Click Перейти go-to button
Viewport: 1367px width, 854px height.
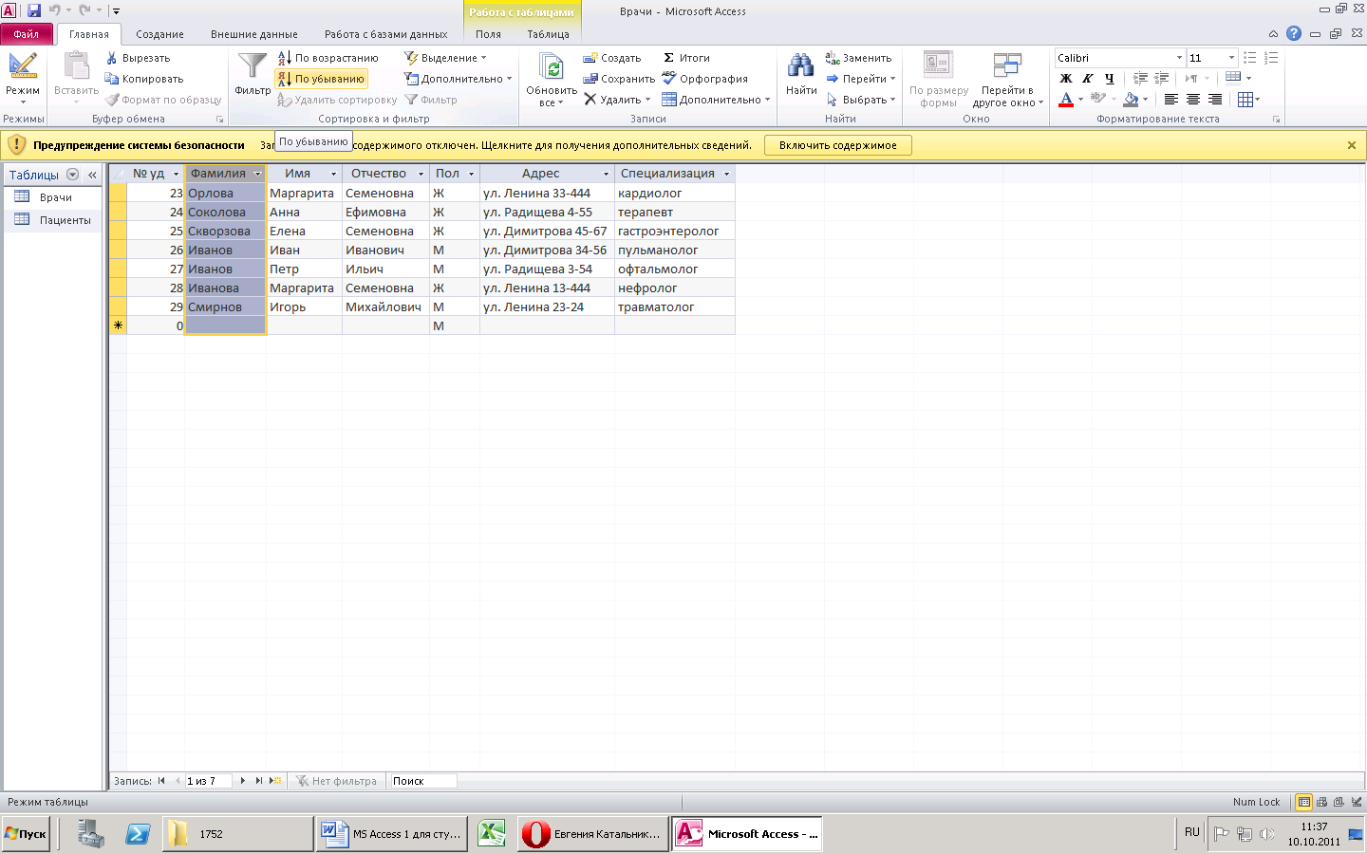click(860, 79)
